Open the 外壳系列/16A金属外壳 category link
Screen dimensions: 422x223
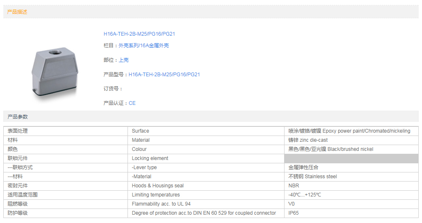144,46
